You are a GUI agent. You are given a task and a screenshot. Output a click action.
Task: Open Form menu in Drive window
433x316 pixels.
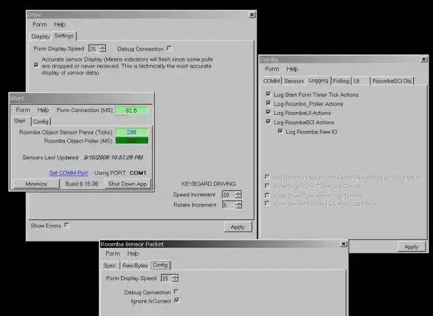click(40, 24)
